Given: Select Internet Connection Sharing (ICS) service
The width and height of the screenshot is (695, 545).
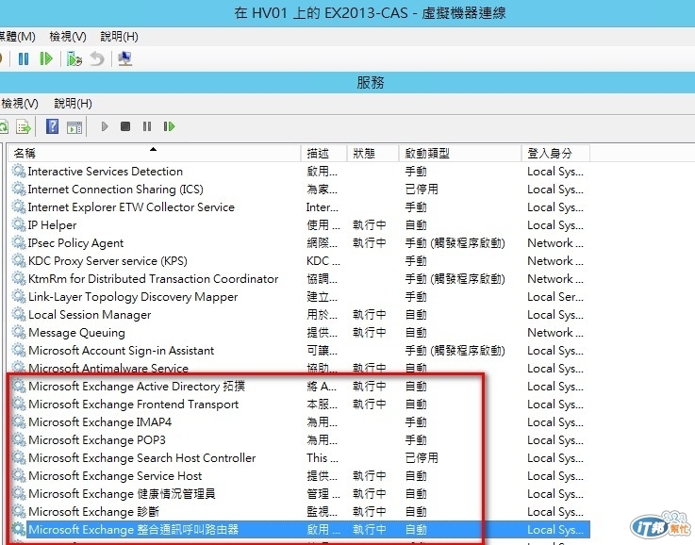Looking at the screenshot, I should coord(115,190).
